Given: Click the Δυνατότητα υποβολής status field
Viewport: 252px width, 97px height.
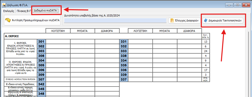Looking at the screenshot, I should click(x=115, y=20).
